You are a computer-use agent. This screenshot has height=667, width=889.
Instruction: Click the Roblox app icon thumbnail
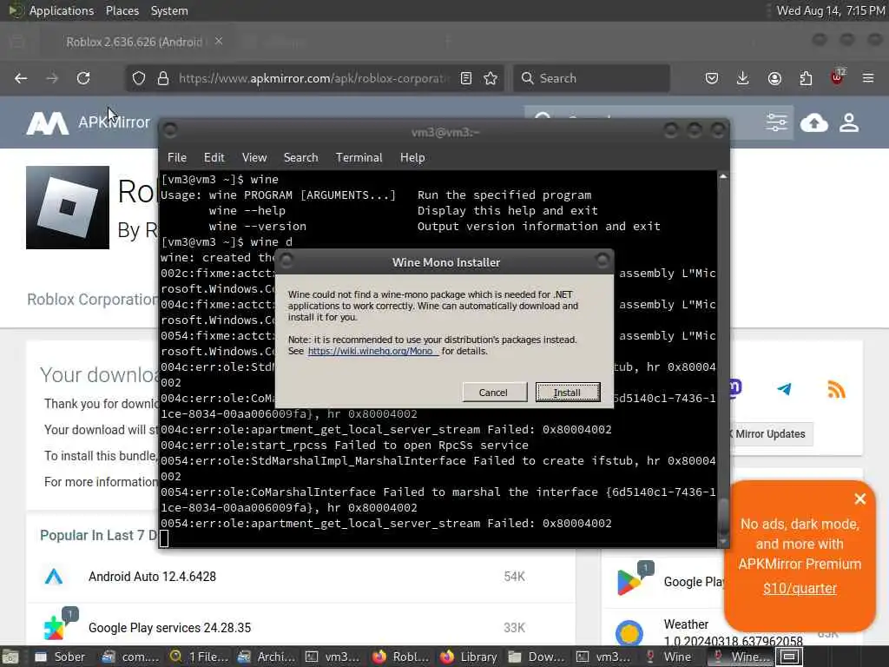tap(68, 208)
